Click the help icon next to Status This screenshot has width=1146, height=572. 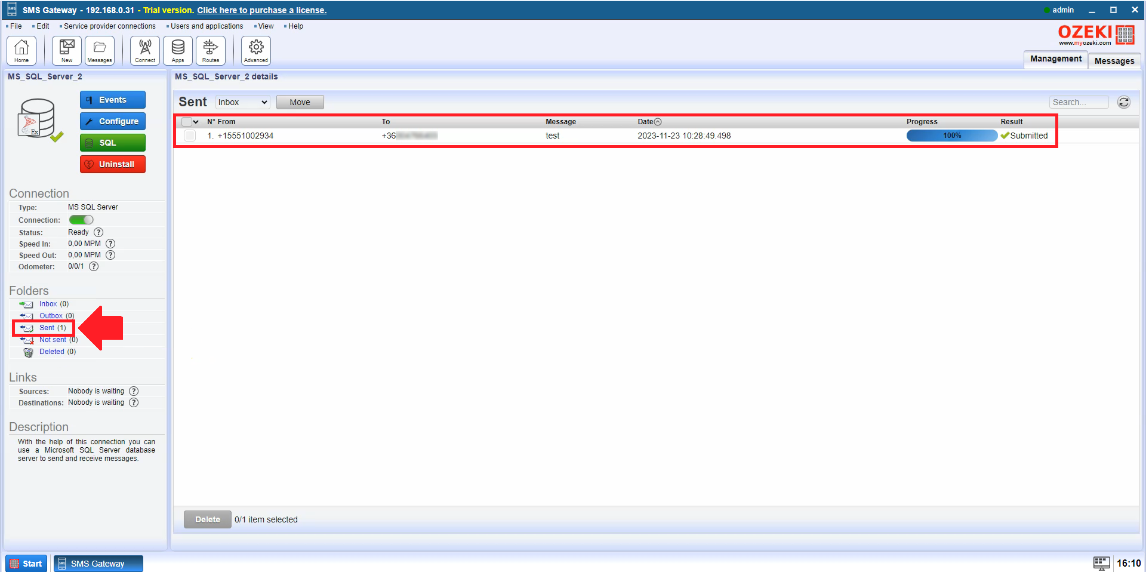[98, 232]
